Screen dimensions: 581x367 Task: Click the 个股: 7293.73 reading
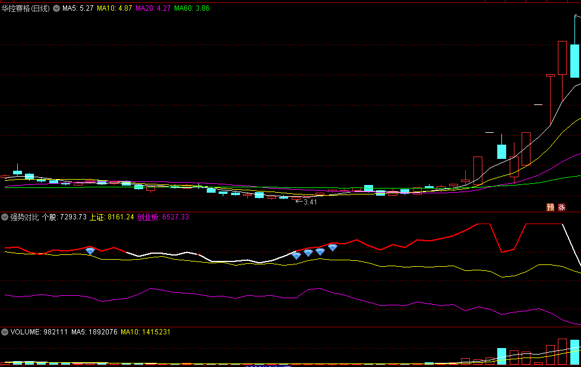(x=64, y=217)
